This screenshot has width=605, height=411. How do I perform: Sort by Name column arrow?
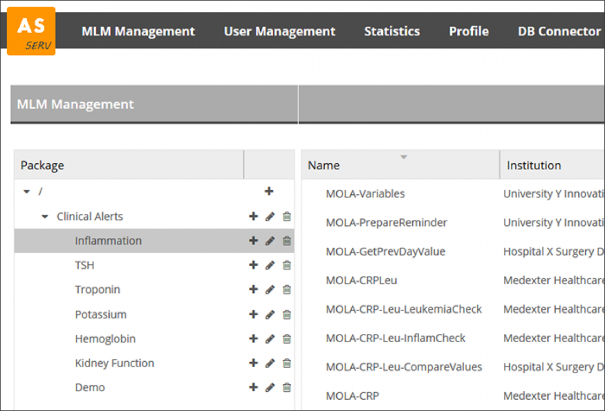pos(404,157)
